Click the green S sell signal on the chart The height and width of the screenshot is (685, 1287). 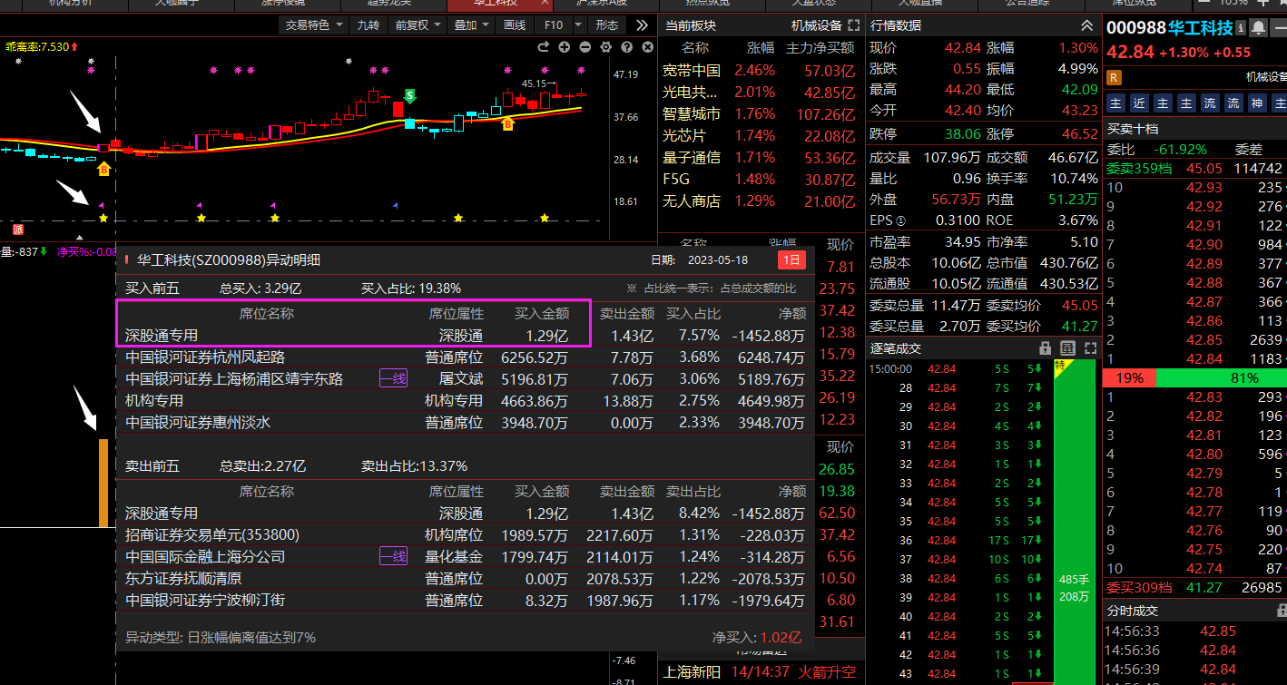coord(410,94)
